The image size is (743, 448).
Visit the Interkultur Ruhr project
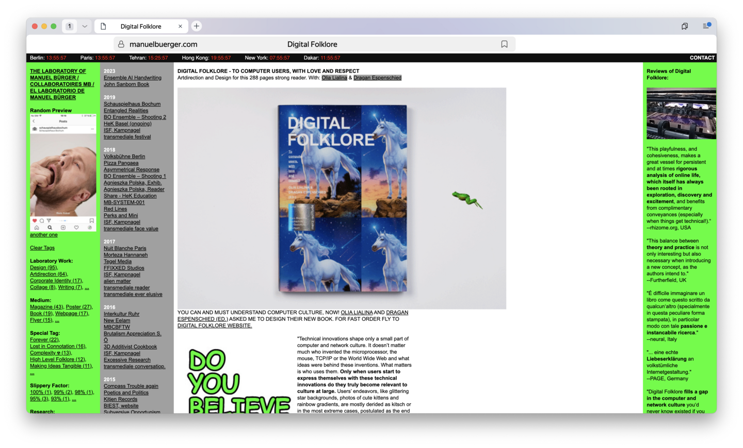(x=121, y=314)
